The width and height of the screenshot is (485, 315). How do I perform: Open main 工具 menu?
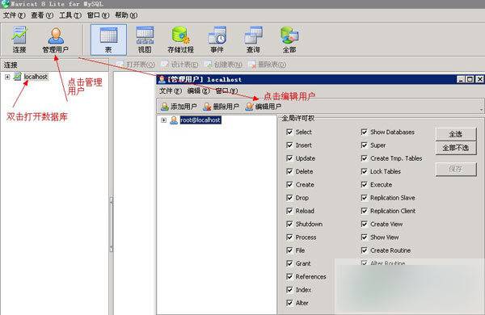70,15
